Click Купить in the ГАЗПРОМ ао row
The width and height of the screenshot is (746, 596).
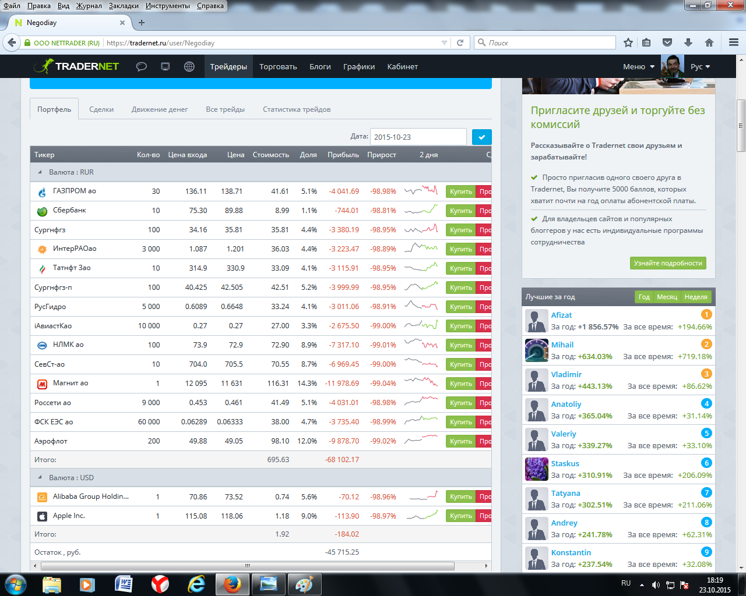(x=460, y=191)
